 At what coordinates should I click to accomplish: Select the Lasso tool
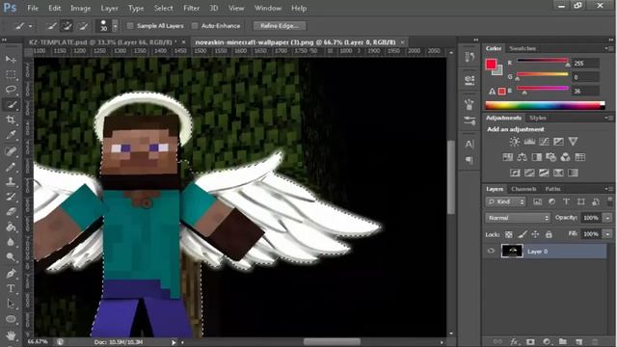(11, 90)
